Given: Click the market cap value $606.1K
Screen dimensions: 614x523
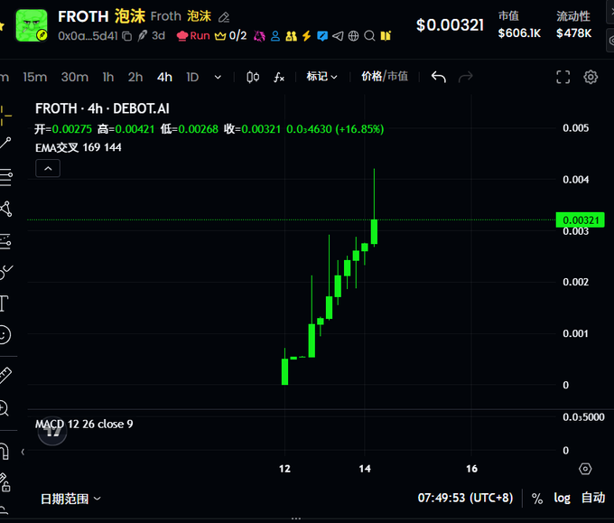Looking at the screenshot, I should pyautogui.click(x=519, y=33).
